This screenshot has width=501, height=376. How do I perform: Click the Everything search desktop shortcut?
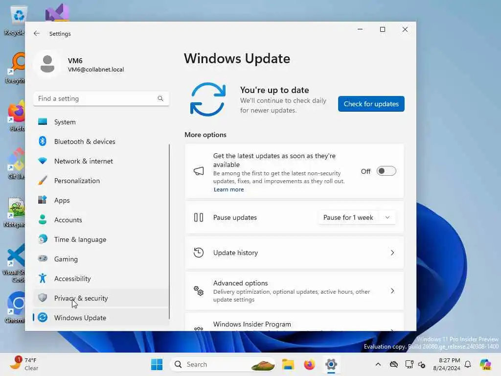tap(15, 68)
